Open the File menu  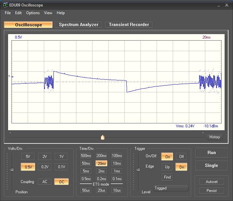pyautogui.click(x=8, y=13)
